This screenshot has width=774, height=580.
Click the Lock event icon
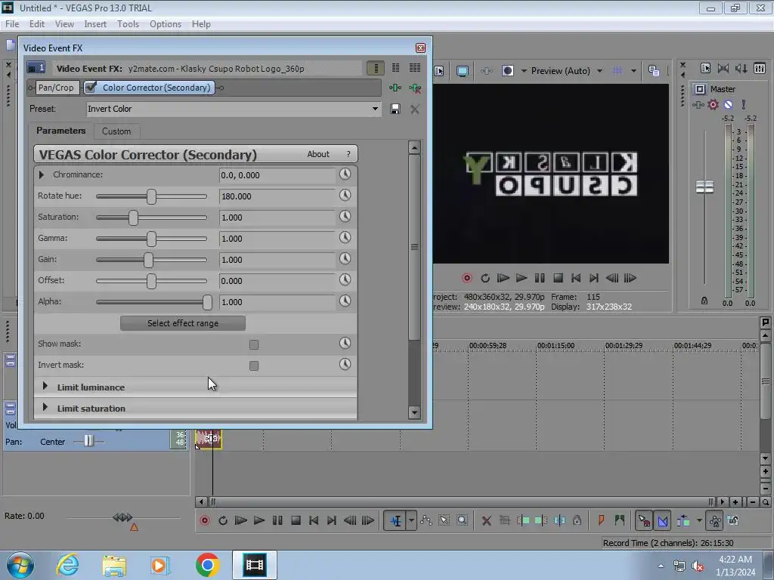577,520
